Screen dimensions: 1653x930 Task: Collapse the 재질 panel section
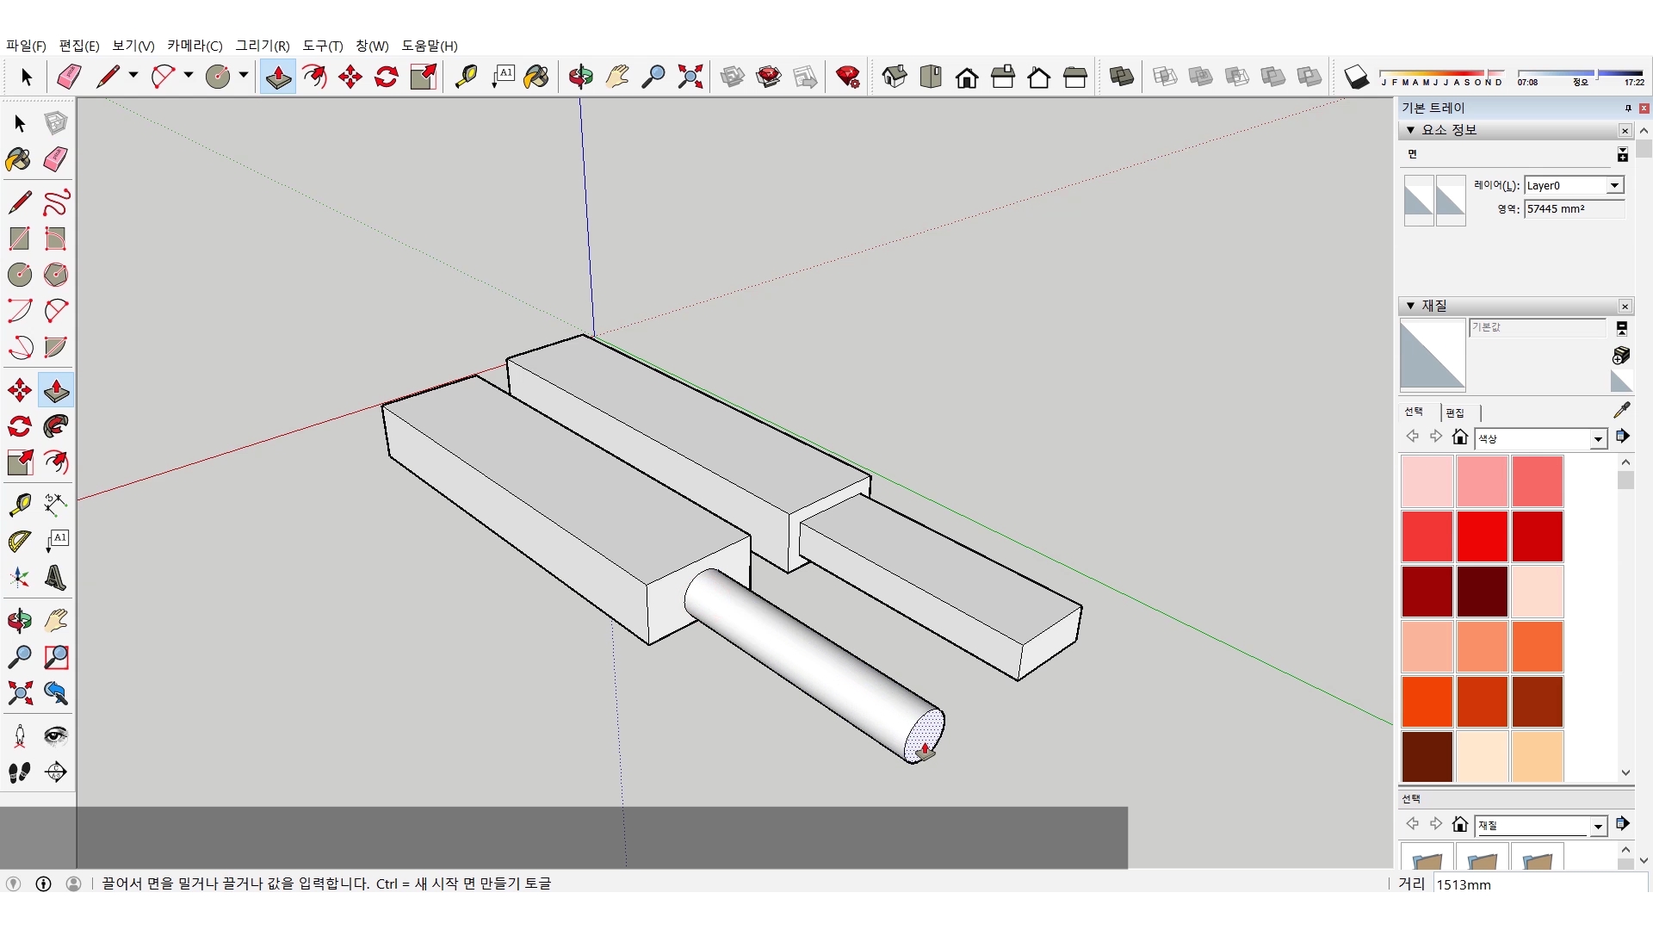(x=1410, y=306)
